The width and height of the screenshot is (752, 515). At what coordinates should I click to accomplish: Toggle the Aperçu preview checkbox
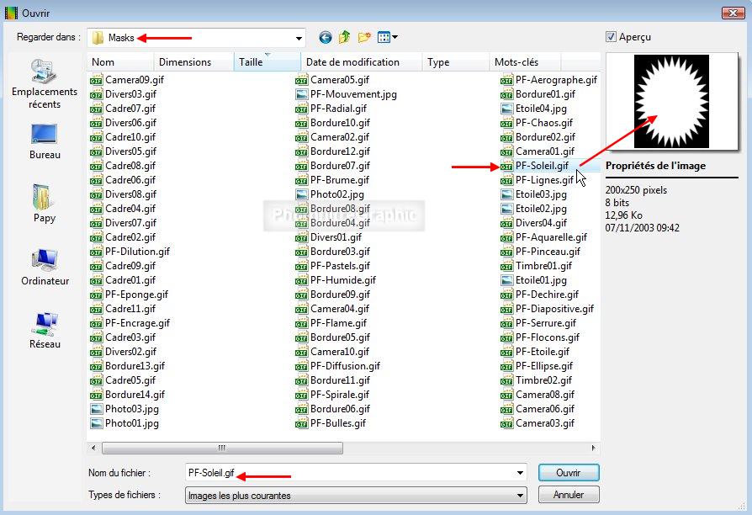click(611, 37)
